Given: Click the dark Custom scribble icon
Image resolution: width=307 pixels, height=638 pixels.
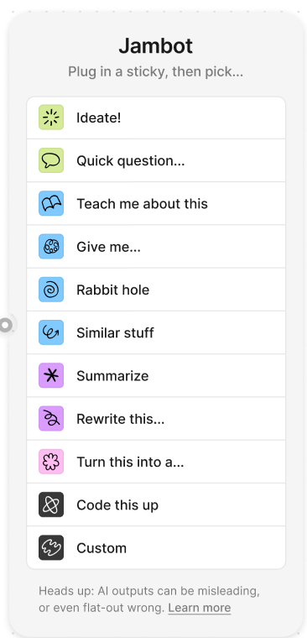Looking at the screenshot, I should tap(51, 547).
